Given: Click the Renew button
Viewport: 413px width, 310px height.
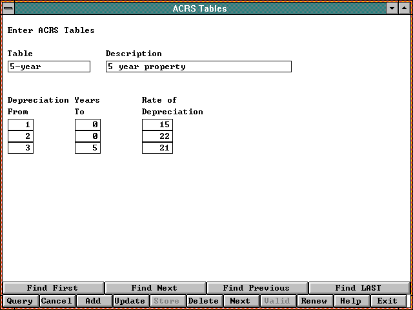Looking at the screenshot, I should (314, 301).
